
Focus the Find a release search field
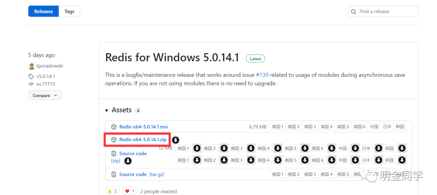386,12
